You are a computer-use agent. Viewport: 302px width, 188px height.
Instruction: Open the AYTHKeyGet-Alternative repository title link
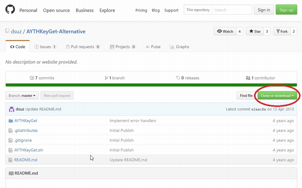(x=56, y=31)
